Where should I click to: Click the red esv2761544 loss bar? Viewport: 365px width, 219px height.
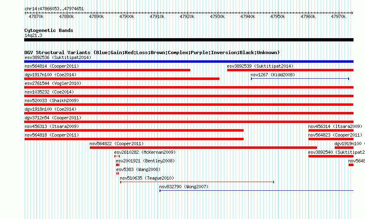point(189,87)
